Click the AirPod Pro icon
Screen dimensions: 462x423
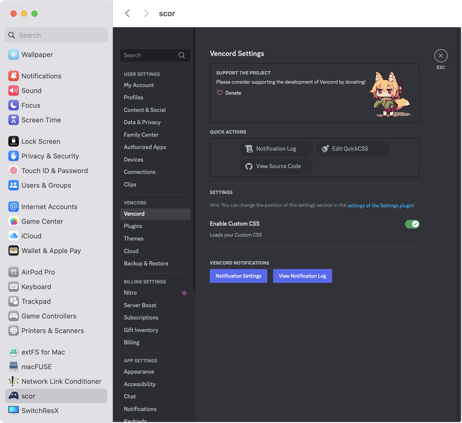[x=14, y=272]
